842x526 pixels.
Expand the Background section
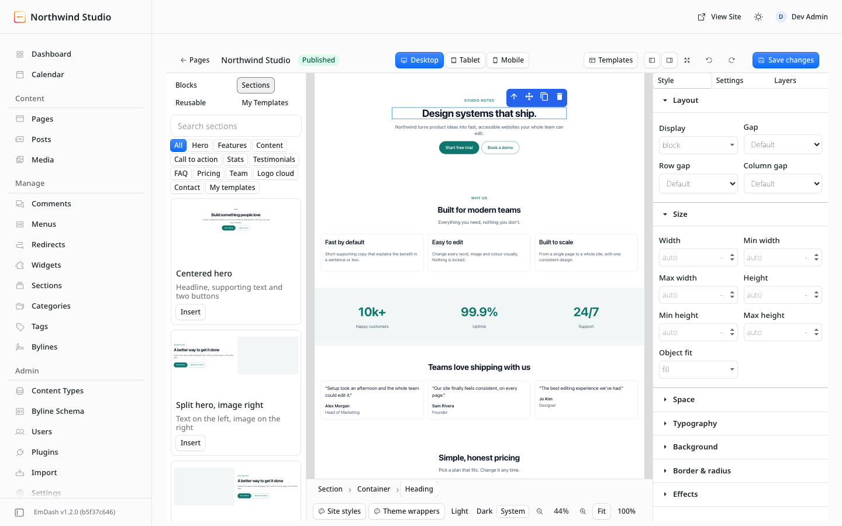740,447
